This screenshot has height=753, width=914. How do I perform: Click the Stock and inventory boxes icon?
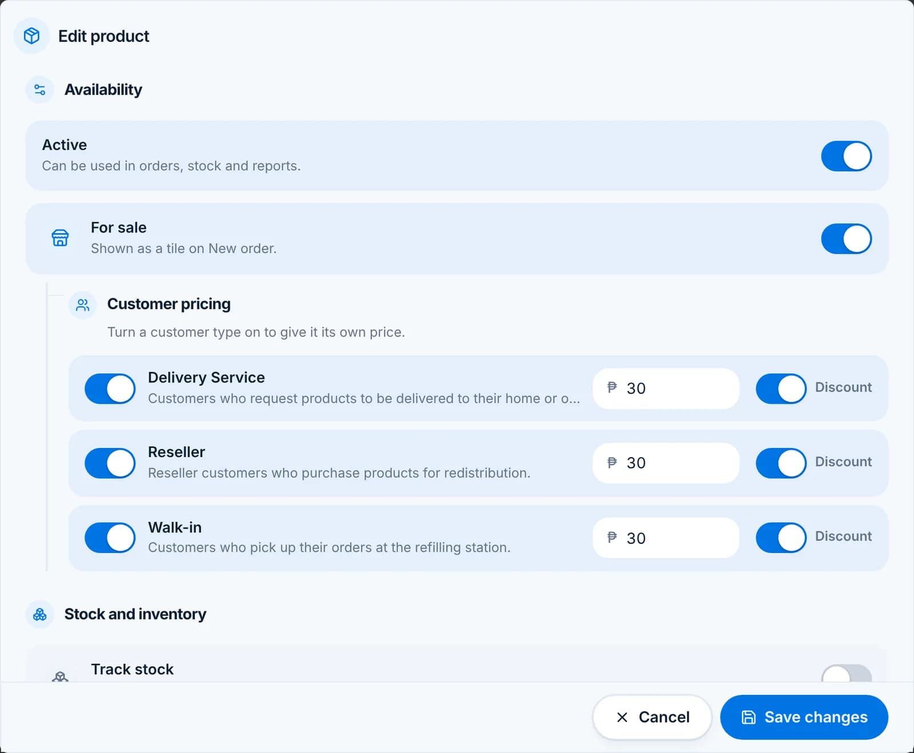(40, 614)
